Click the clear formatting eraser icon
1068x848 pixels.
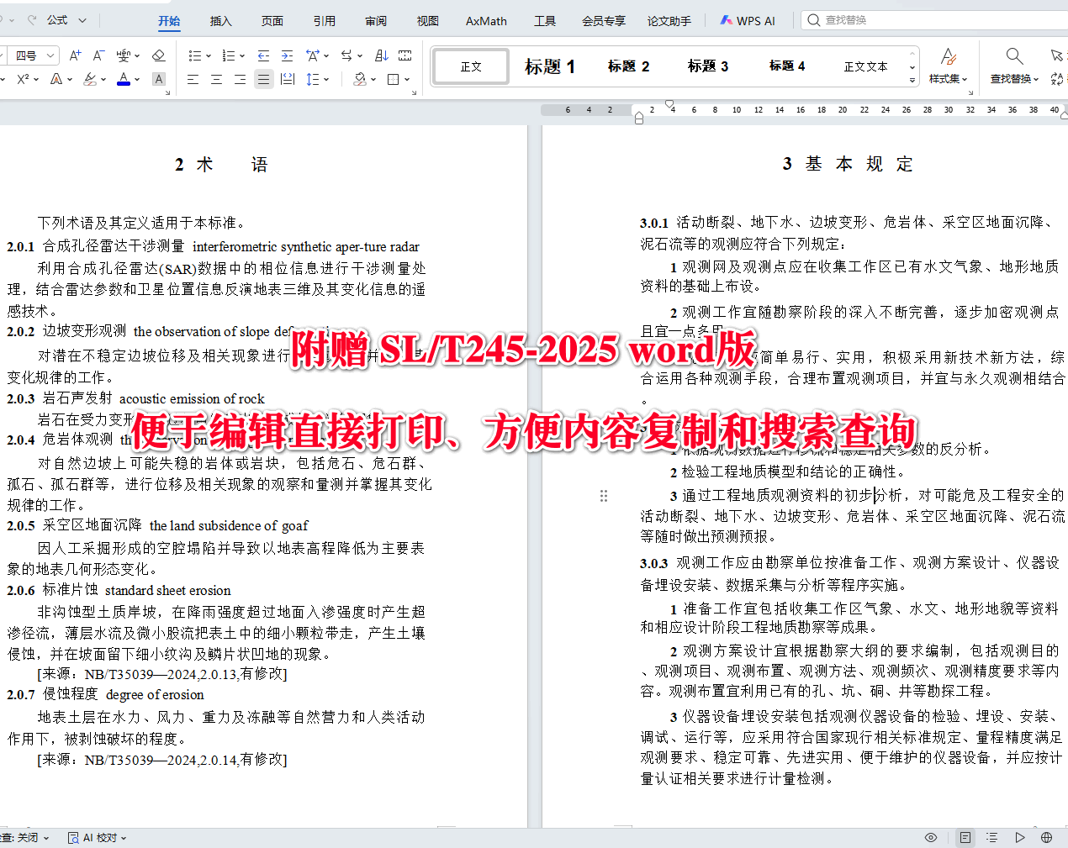(x=159, y=55)
